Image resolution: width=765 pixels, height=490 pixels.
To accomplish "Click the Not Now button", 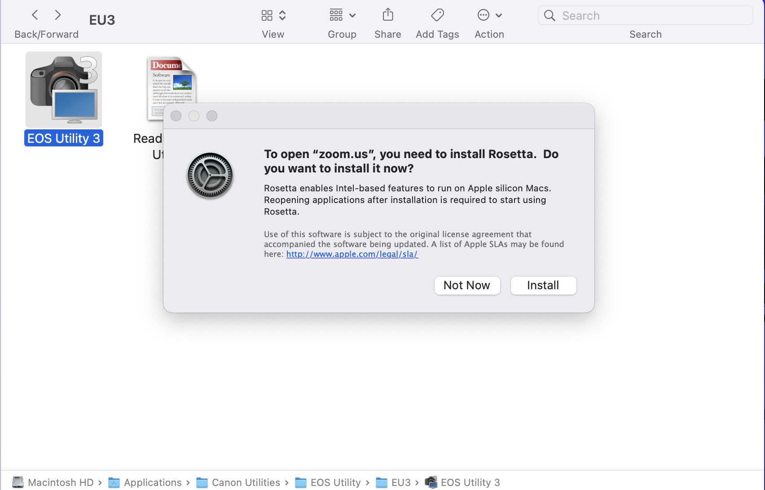I will [x=467, y=285].
